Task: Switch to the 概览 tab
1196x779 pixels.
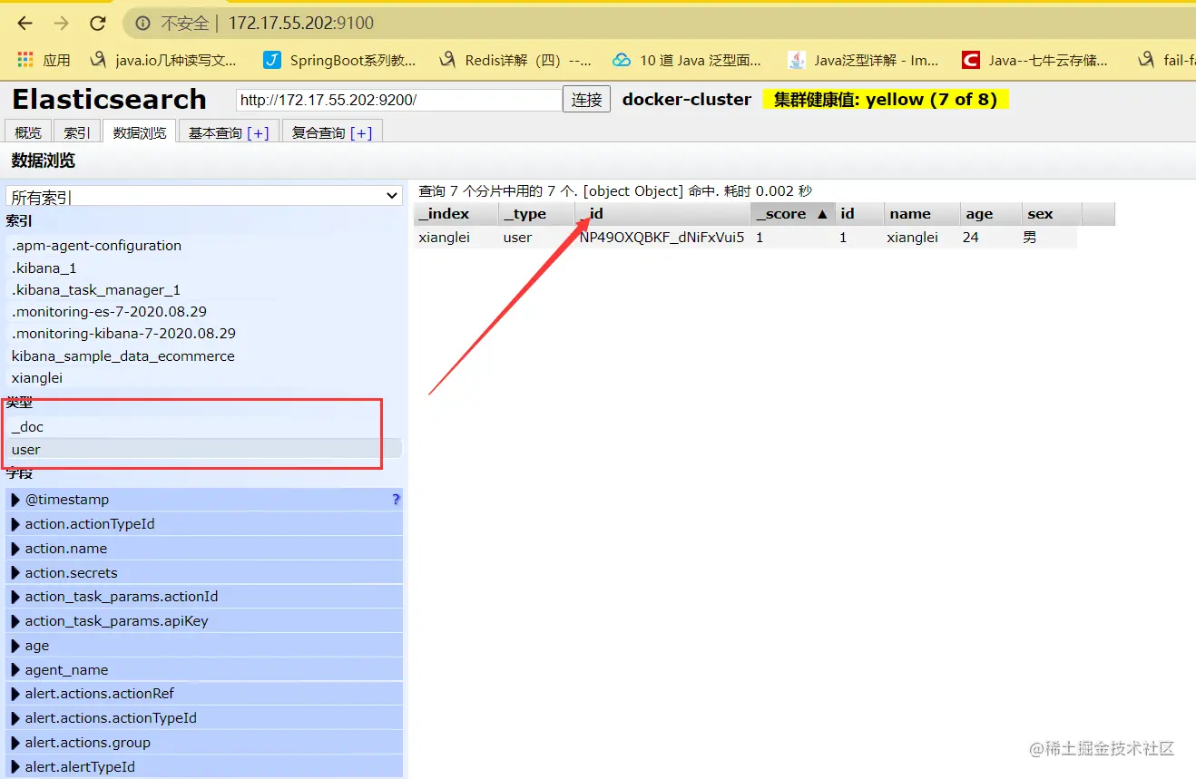Action: [x=28, y=132]
